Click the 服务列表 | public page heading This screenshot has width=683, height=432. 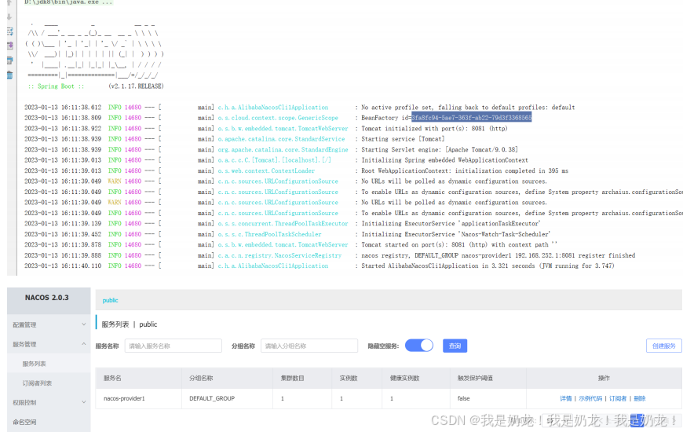(129, 324)
